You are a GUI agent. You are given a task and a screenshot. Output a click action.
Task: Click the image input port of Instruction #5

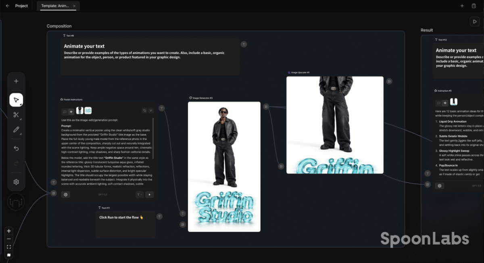coord(428,184)
